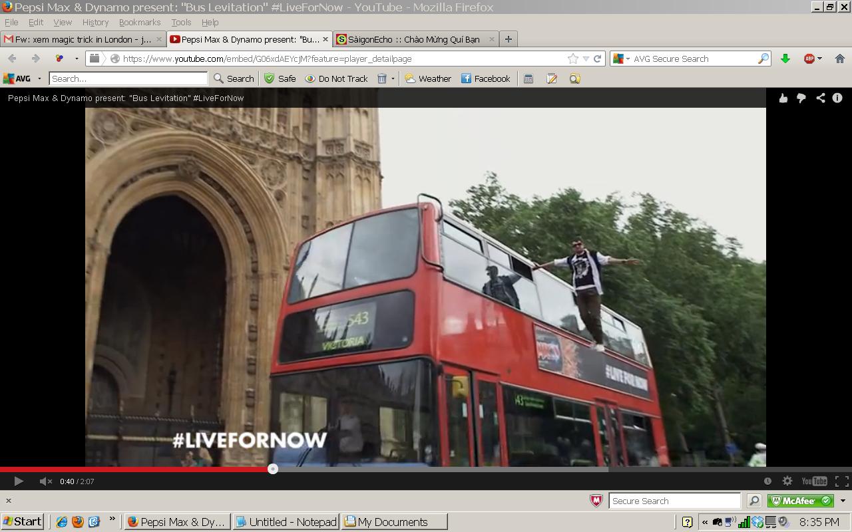Viewport: 852px width, 532px height.
Task: Share the video using the share icon
Action: pos(820,98)
